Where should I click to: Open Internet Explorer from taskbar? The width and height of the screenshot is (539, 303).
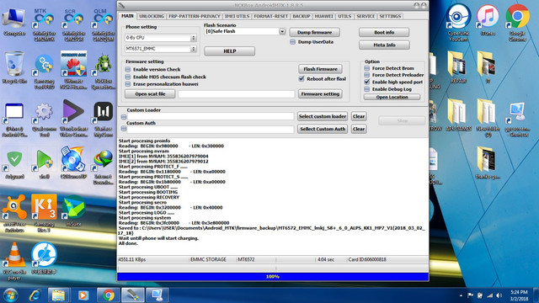tap(35, 295)
